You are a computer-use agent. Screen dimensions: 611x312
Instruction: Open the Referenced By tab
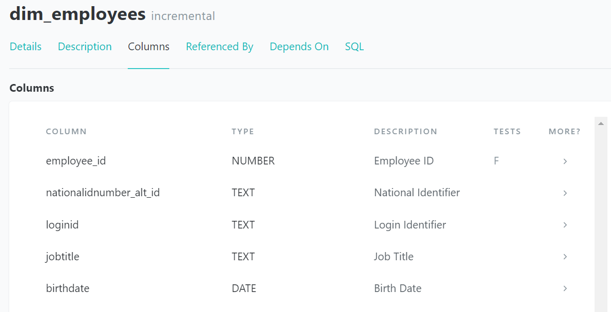pos(220,47)
